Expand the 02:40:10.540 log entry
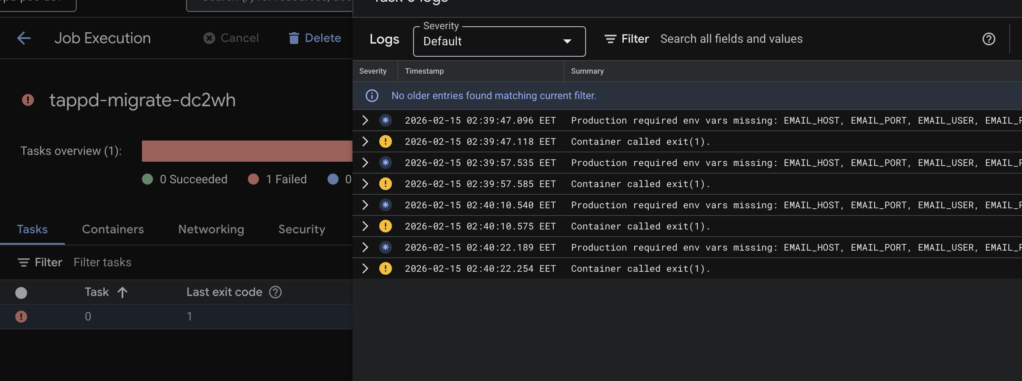 (x=365, y=205)
